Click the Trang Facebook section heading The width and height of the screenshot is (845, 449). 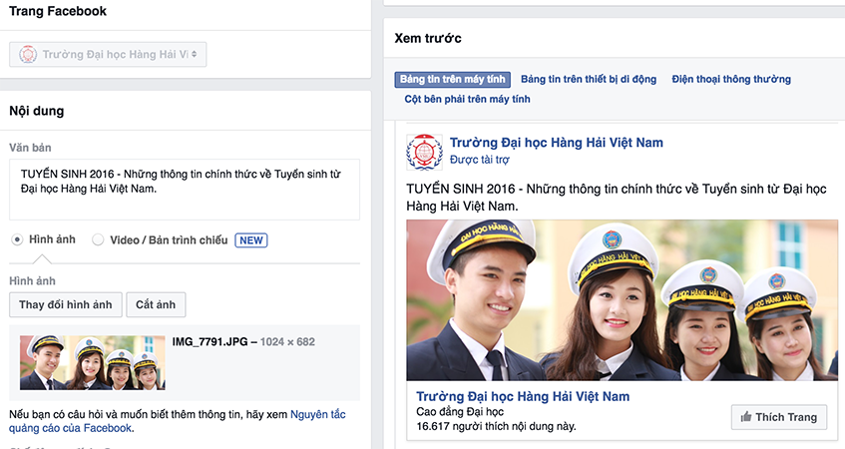(x=58, y=11)
